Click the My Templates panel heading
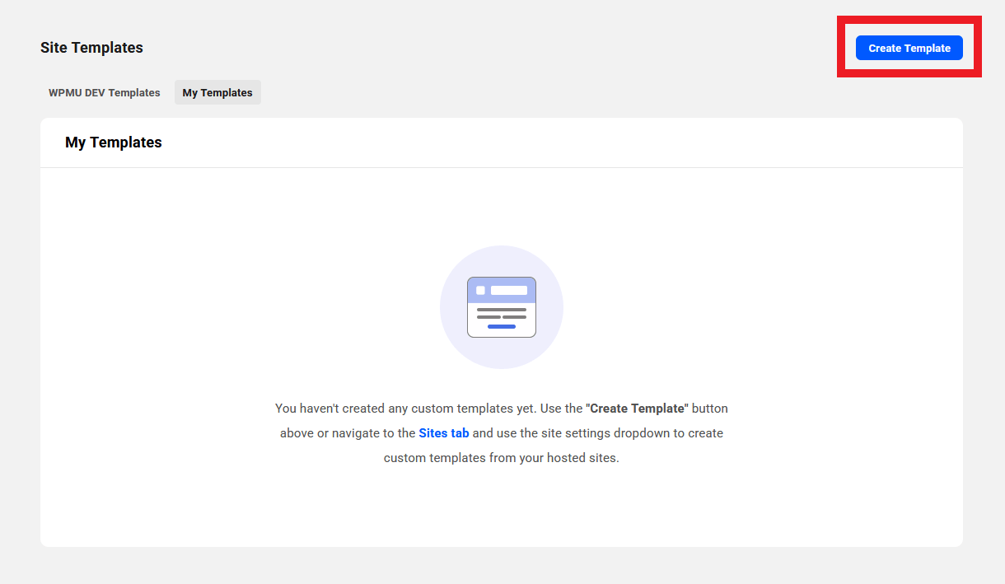The width and height of the screenshot is (1005, 584). point(114,142)
